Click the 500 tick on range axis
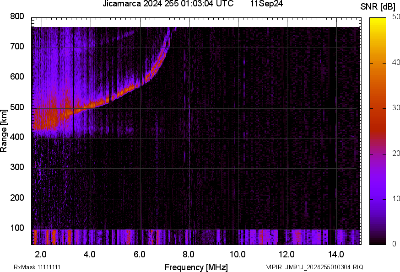Viewport: 400px width, 272px height. [17, 107]
